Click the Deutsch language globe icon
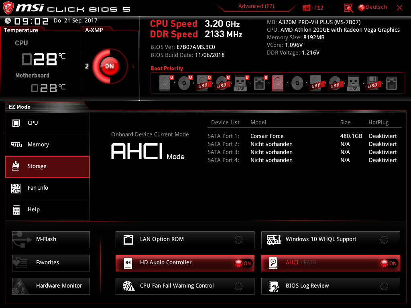 pos(362,8)
